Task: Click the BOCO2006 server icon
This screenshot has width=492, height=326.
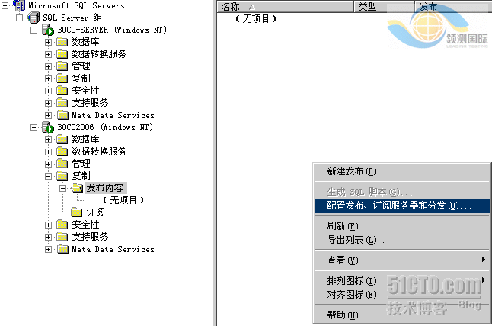Action: point(47,127)
